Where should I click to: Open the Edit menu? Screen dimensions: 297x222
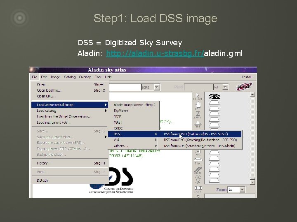[x=44, y=77]
